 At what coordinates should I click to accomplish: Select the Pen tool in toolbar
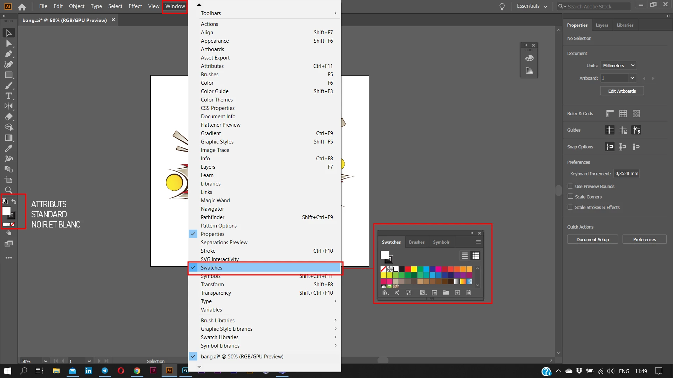9,54
